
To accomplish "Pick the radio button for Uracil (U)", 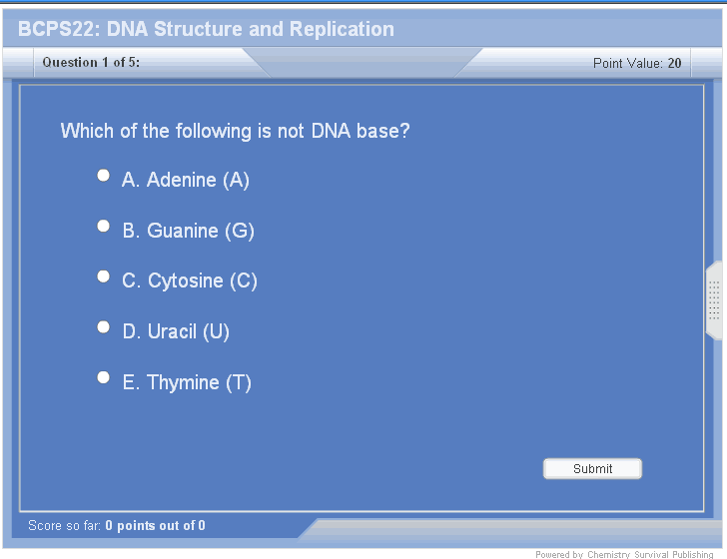I will 103,327.
